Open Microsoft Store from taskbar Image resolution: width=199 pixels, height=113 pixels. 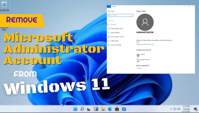click(117, 109)
